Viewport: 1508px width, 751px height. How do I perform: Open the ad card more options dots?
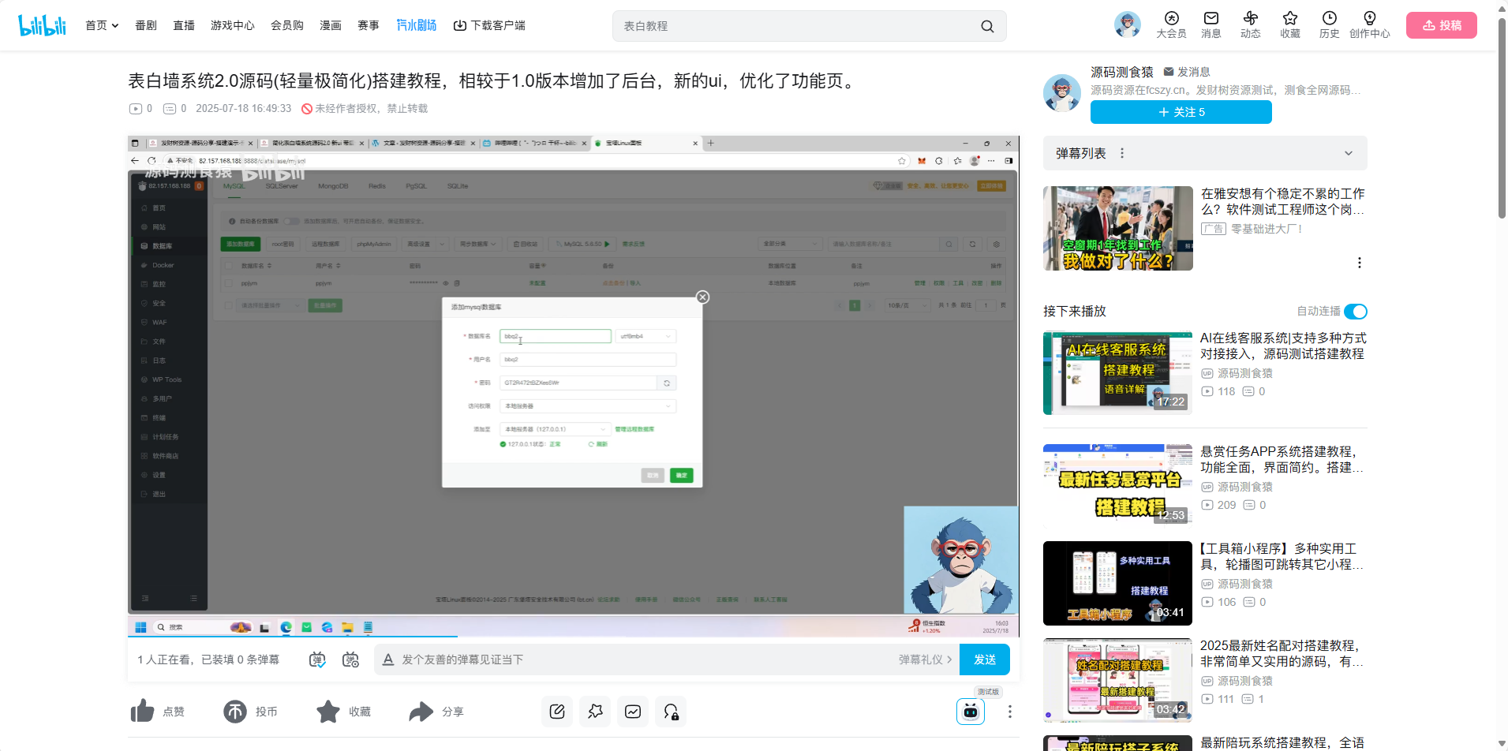[1359, 263]
